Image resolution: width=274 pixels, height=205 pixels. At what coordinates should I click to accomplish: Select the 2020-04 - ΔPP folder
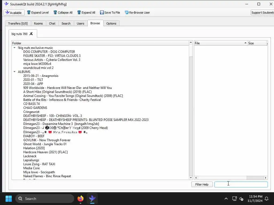33,84
